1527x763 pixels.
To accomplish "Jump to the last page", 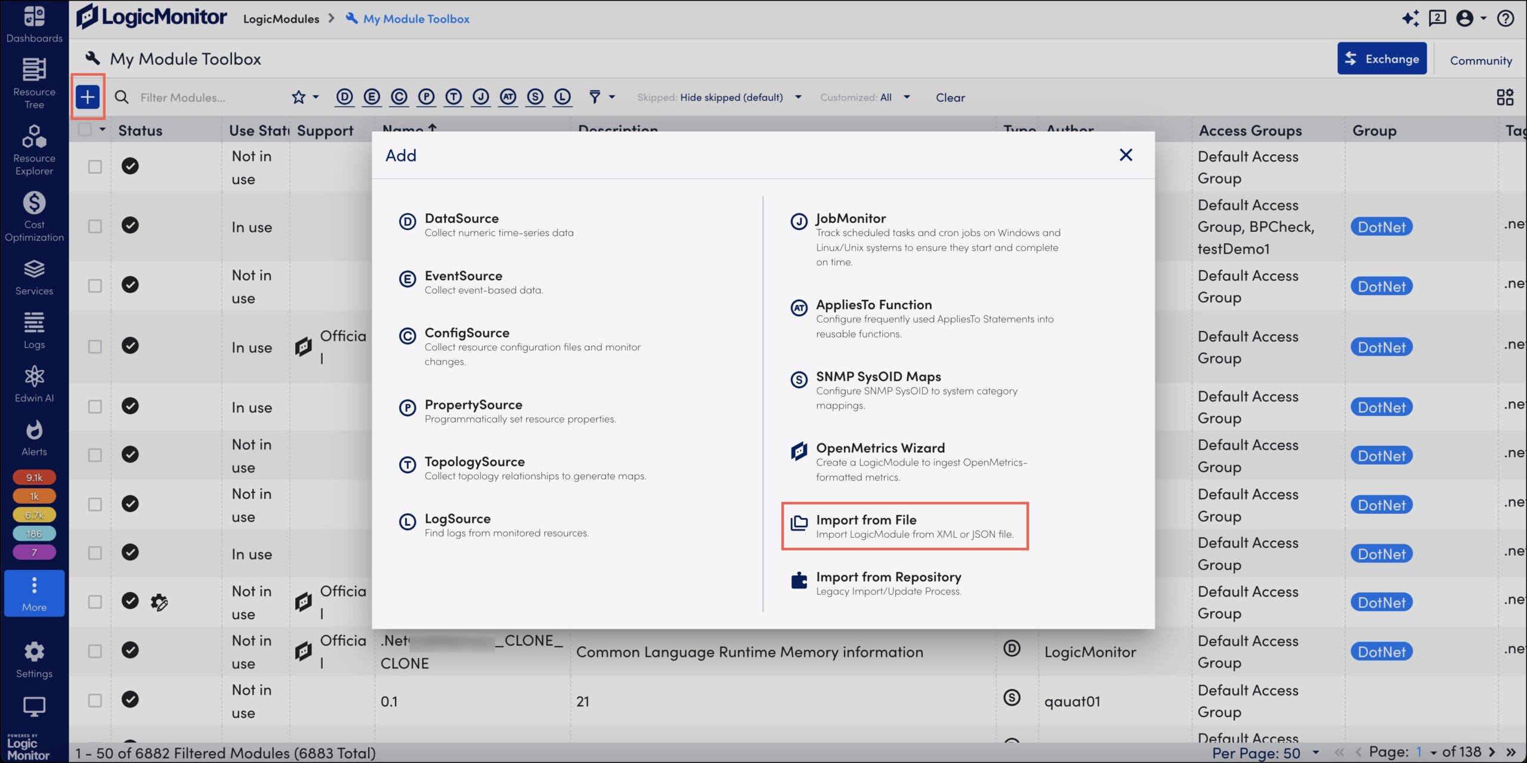I will click(1511, 752).
